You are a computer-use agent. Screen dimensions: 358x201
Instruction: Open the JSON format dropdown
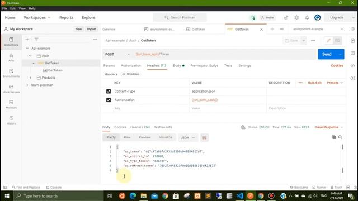pos(188,138)
